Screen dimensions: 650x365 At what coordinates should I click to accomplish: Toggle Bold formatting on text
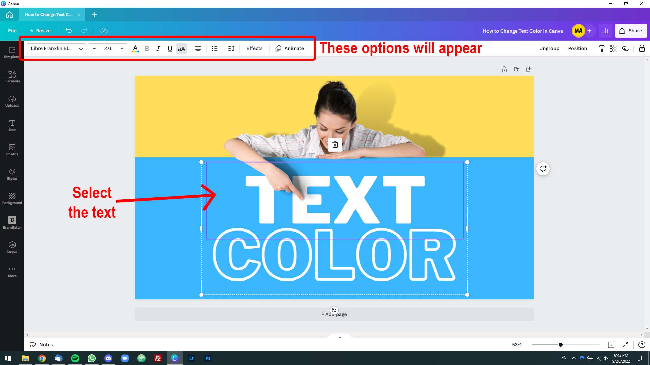click(147, 48)
